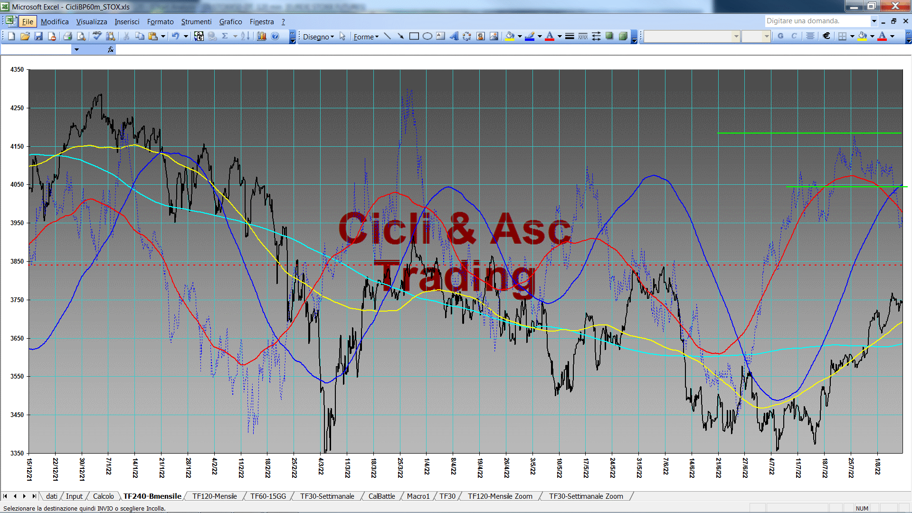
Task: Click the Select Objects pointer icon
Action: [342, 37]
